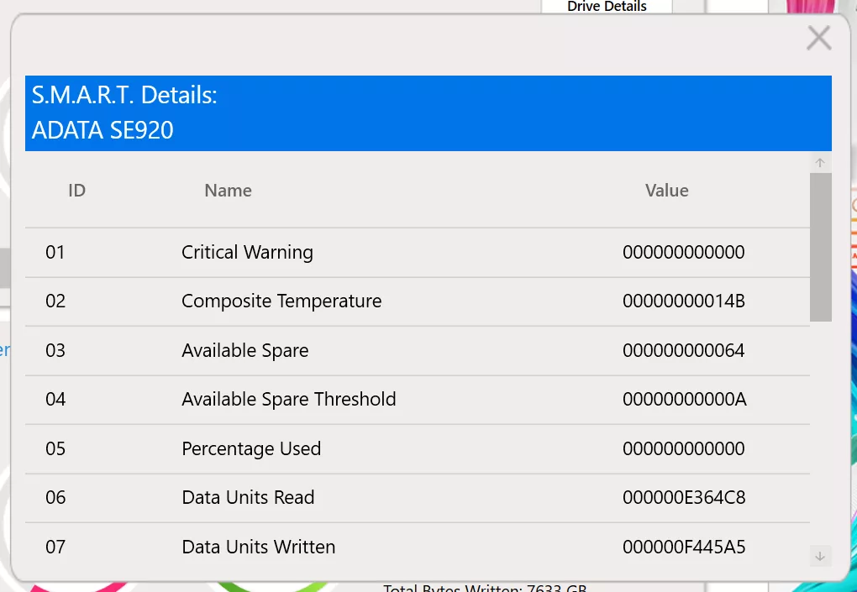Click the scrollbar down arrow
Viewport: 857px width, 592px height.
point(820,556)
